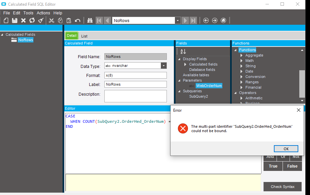Screen dimensions: 310x195
Task: Open search with the binoculars icon
Action: 90,20
